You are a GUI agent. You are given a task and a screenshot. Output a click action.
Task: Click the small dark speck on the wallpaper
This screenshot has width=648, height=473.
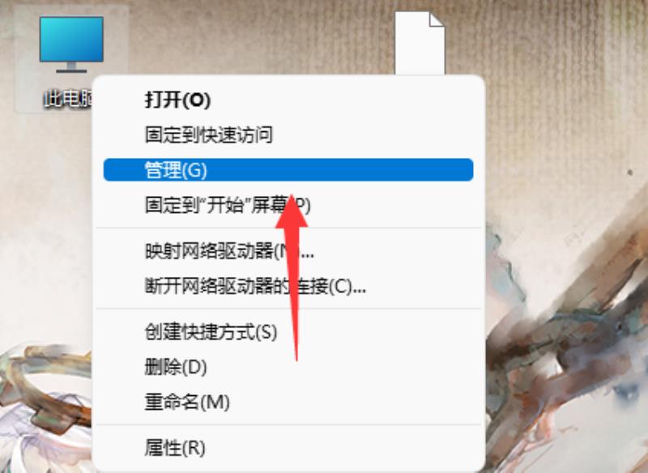630,173
